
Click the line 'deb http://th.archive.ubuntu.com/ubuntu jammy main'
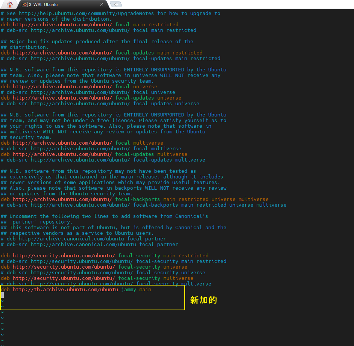[76, 289]
